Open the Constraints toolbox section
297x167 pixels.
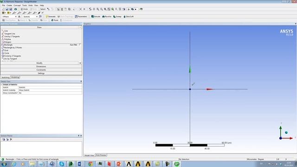coord(41,70)
